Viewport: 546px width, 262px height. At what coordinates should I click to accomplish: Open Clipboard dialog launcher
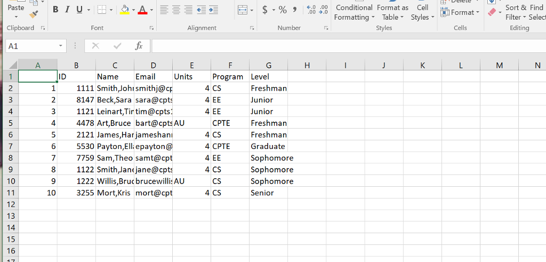tap(43, 28)
